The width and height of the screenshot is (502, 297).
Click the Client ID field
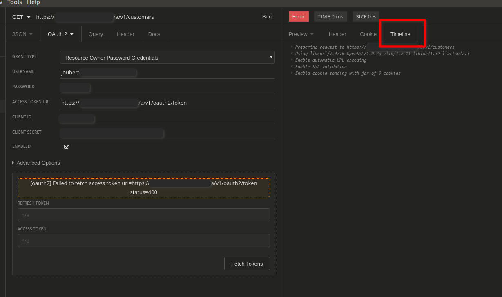(167, 118)
